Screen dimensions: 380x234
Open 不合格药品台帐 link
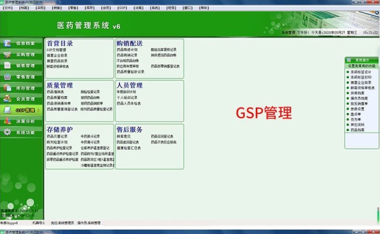pos(128,61)
